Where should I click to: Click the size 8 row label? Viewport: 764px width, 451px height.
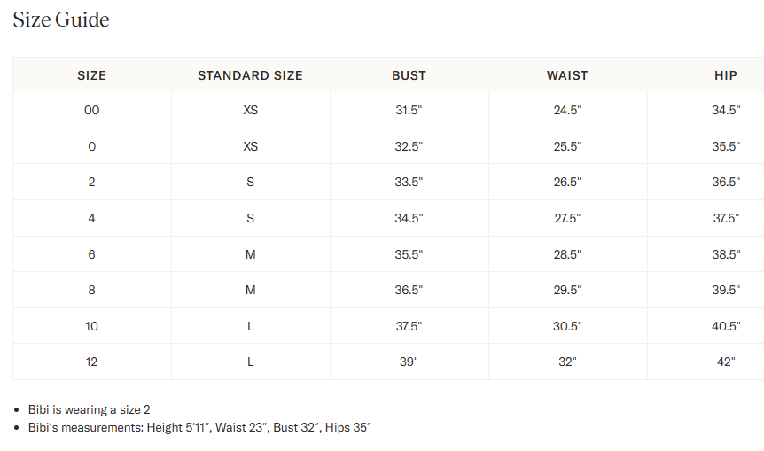tap(91, 290)
